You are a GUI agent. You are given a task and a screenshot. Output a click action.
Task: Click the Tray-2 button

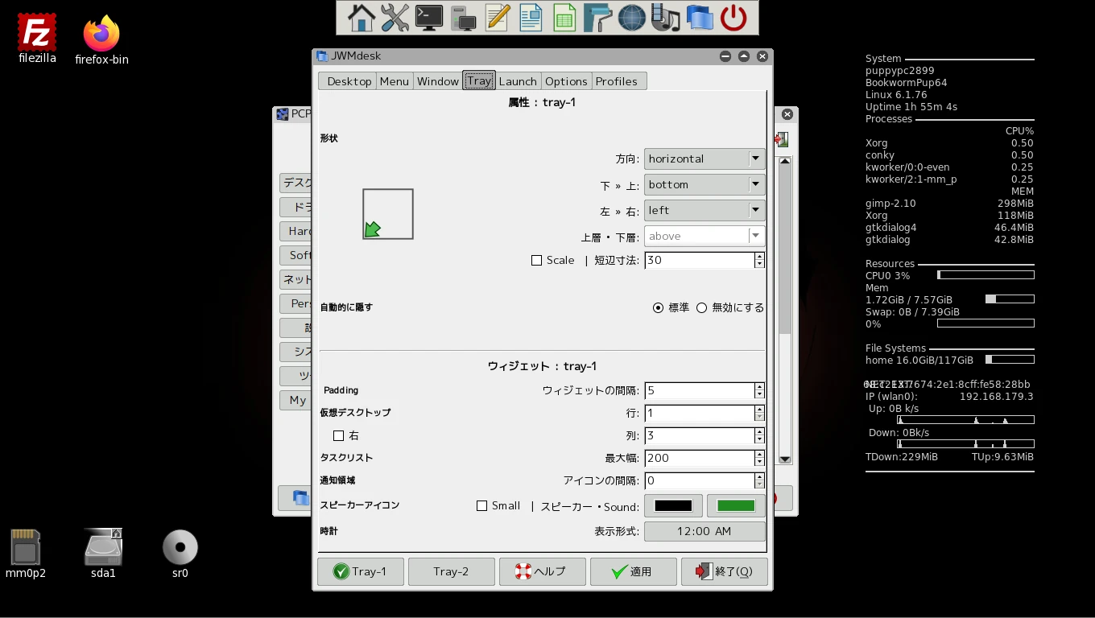tap(451, 571)
